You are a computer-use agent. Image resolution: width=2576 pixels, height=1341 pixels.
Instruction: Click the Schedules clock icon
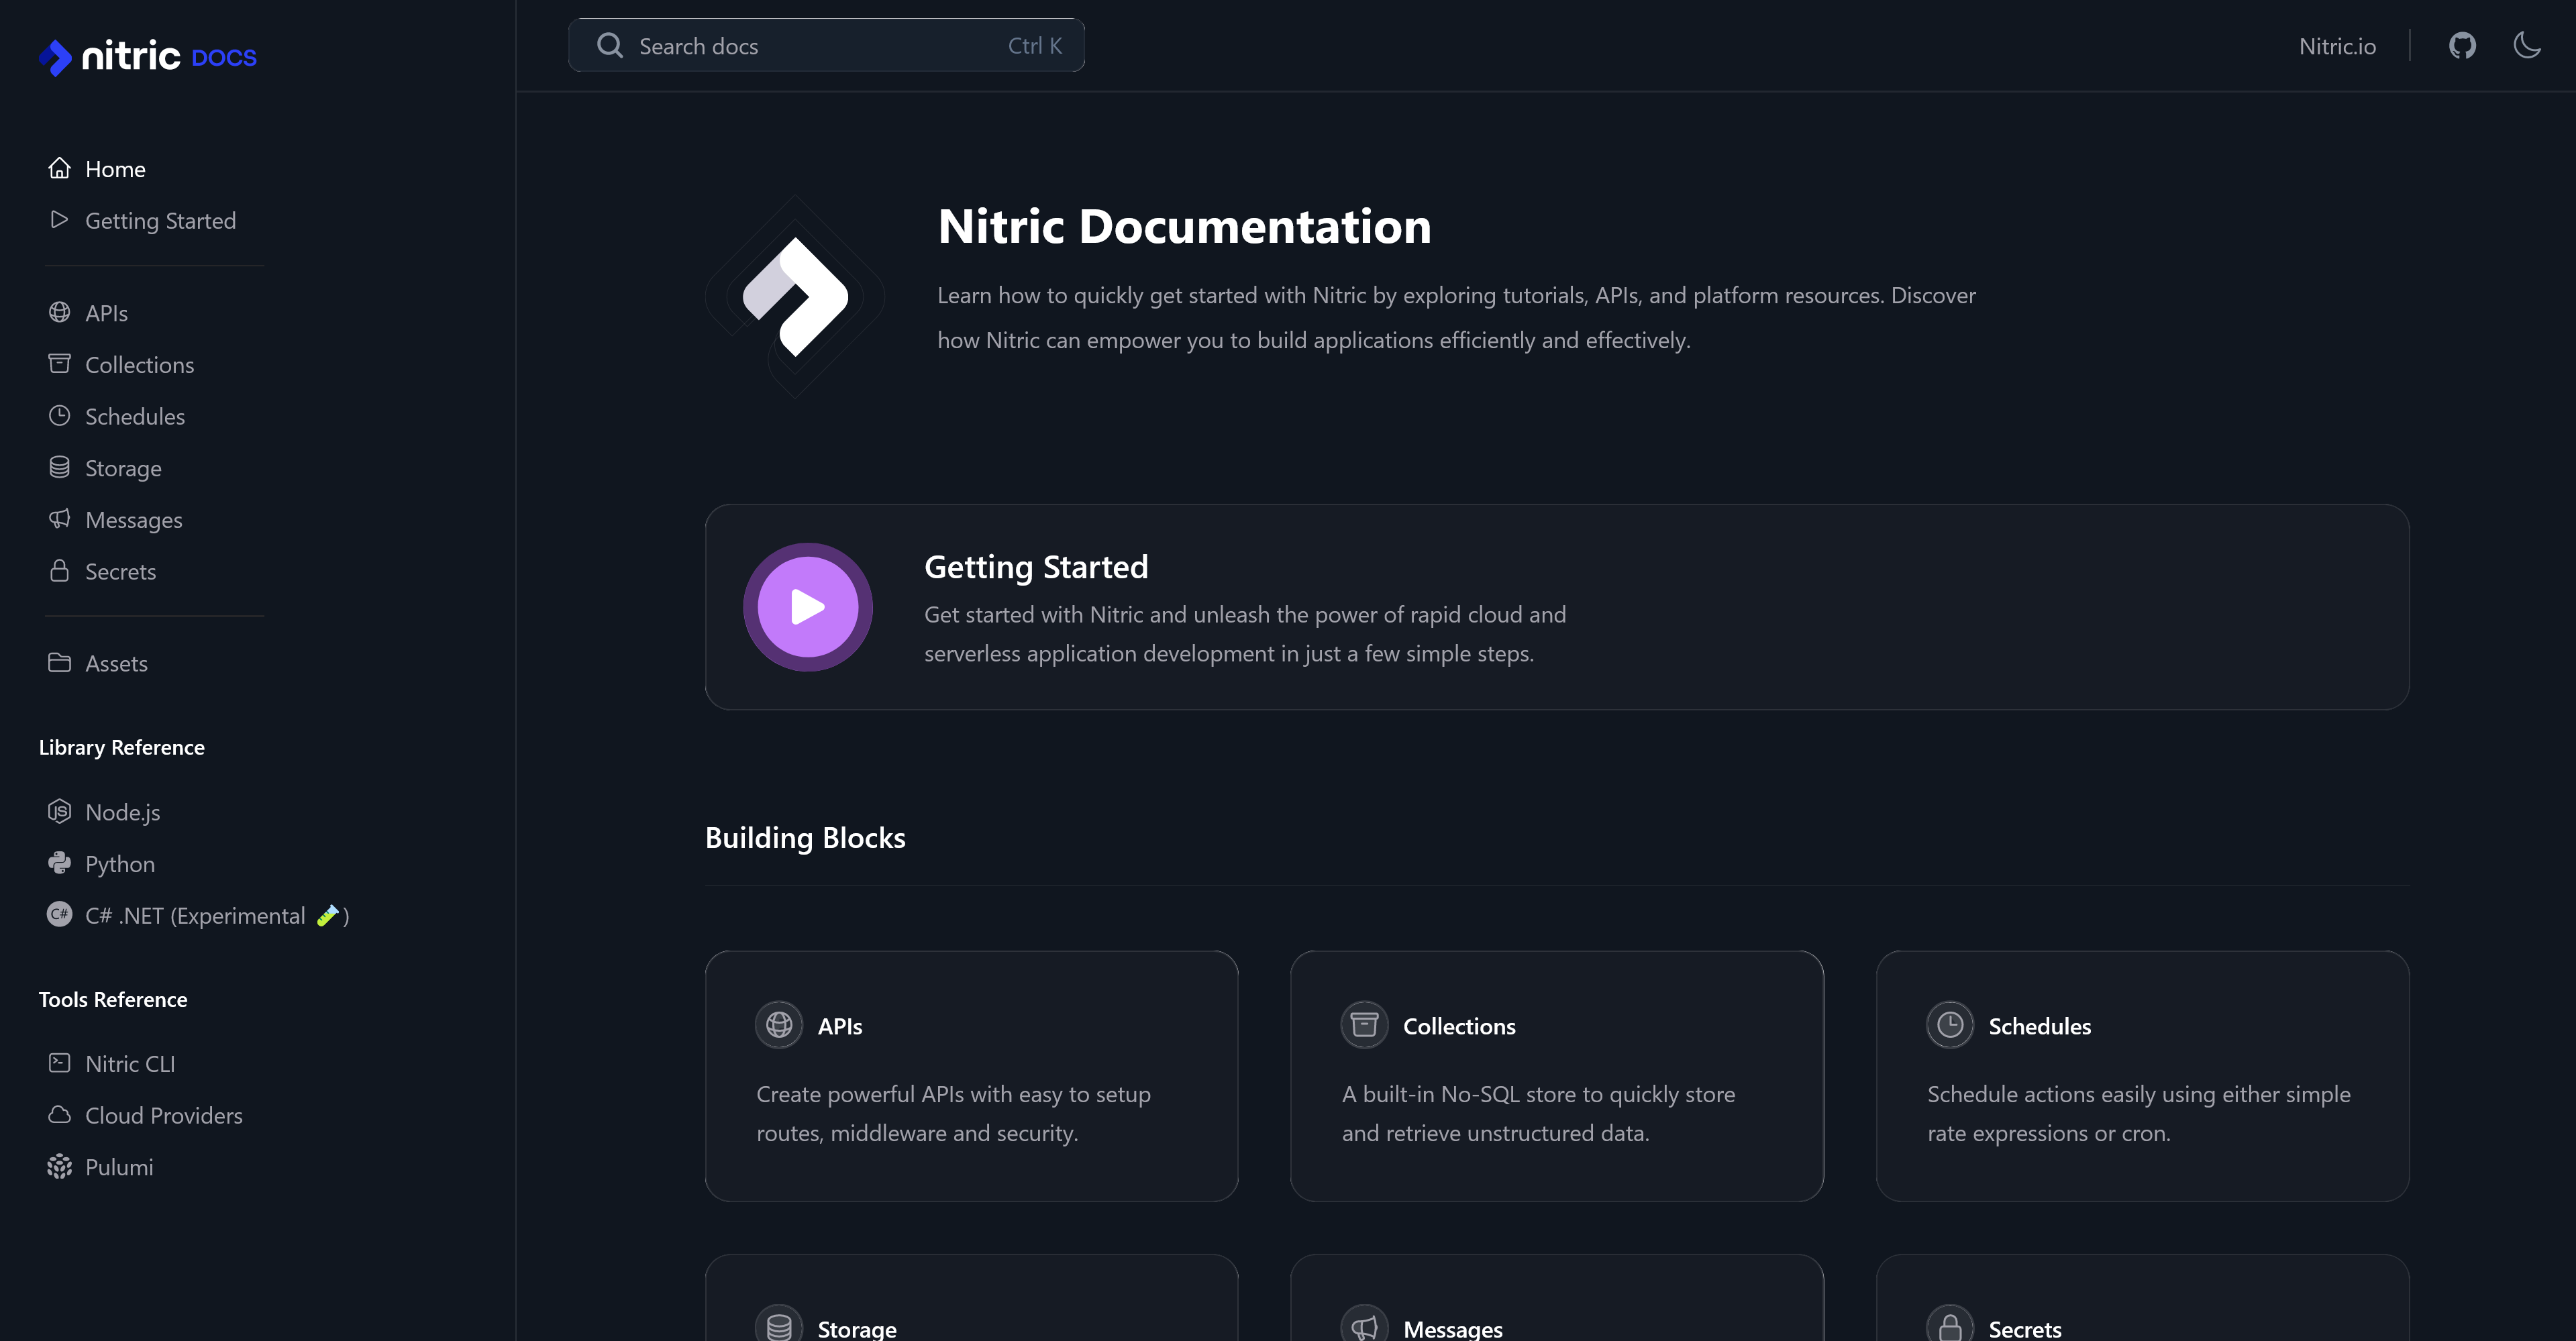60,415
